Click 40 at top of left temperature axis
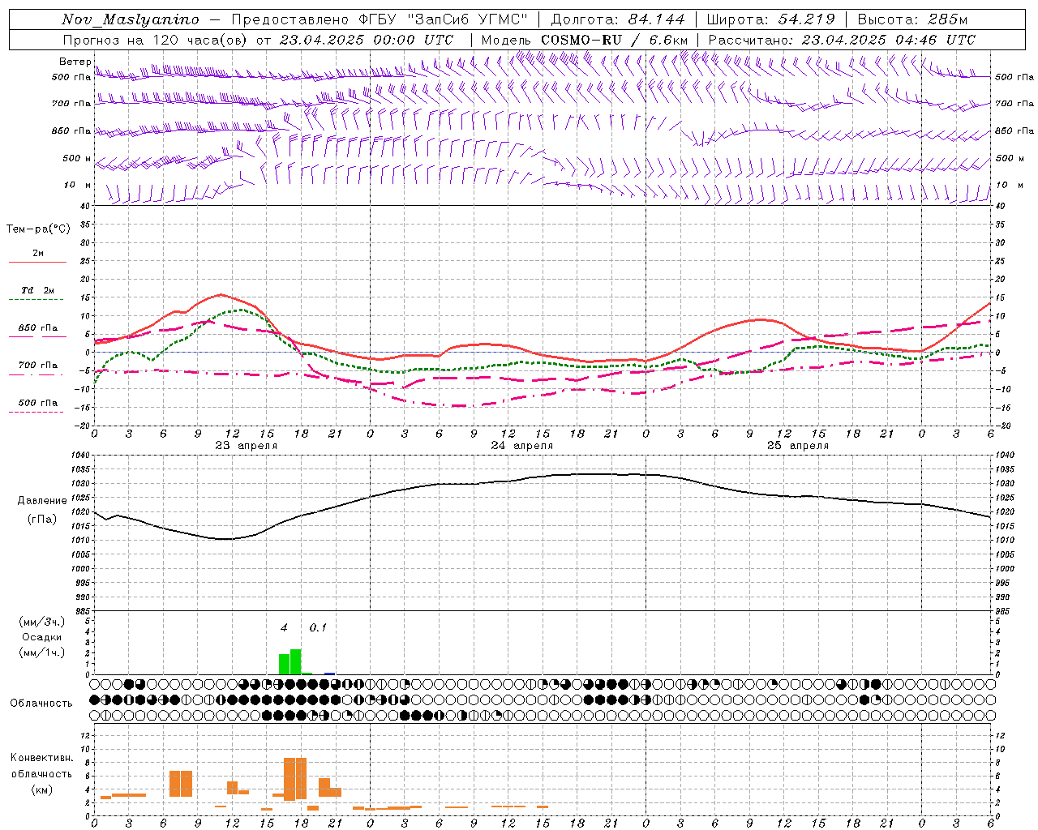The image size is (1038, 830). [x=87, y=206]
